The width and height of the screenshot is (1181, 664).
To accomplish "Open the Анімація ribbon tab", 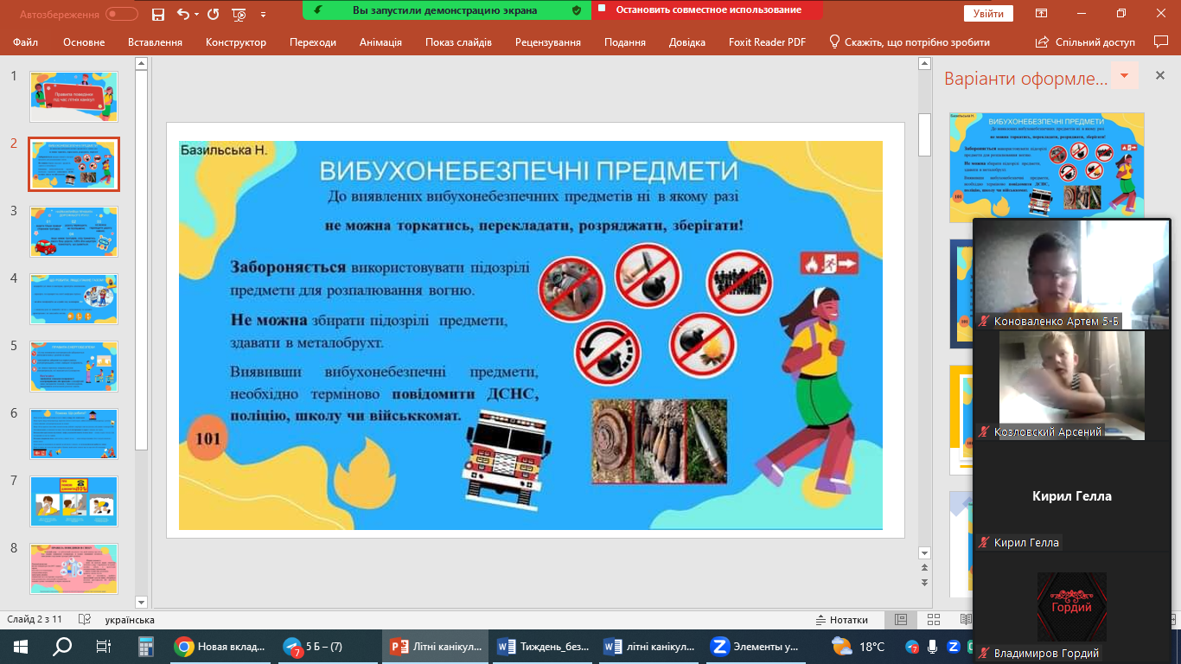I will (x=380, y=41).
